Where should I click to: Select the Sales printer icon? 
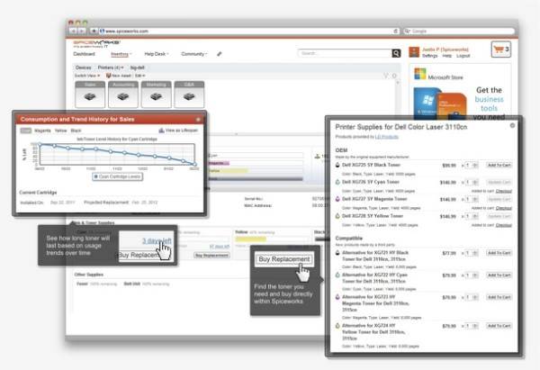90,95
